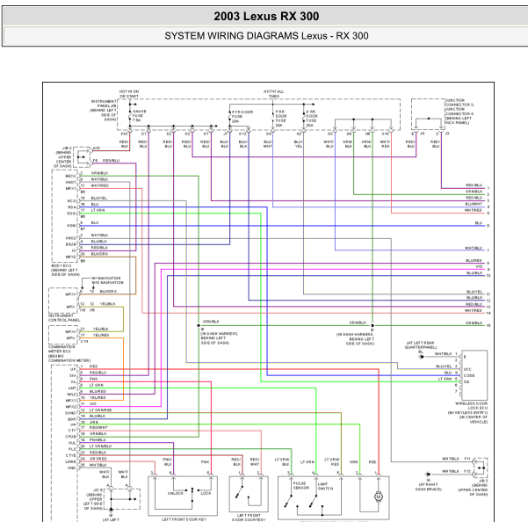The image size is (528, 522).
Task: Click the motor 'M' symbol
Action: click(379, 497)
